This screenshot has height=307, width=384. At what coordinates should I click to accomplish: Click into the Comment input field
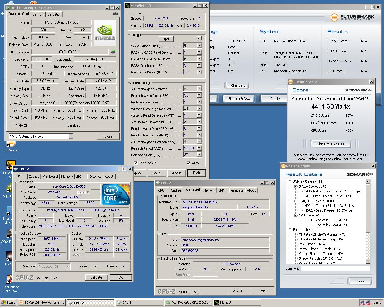click(x=336, y=268)
